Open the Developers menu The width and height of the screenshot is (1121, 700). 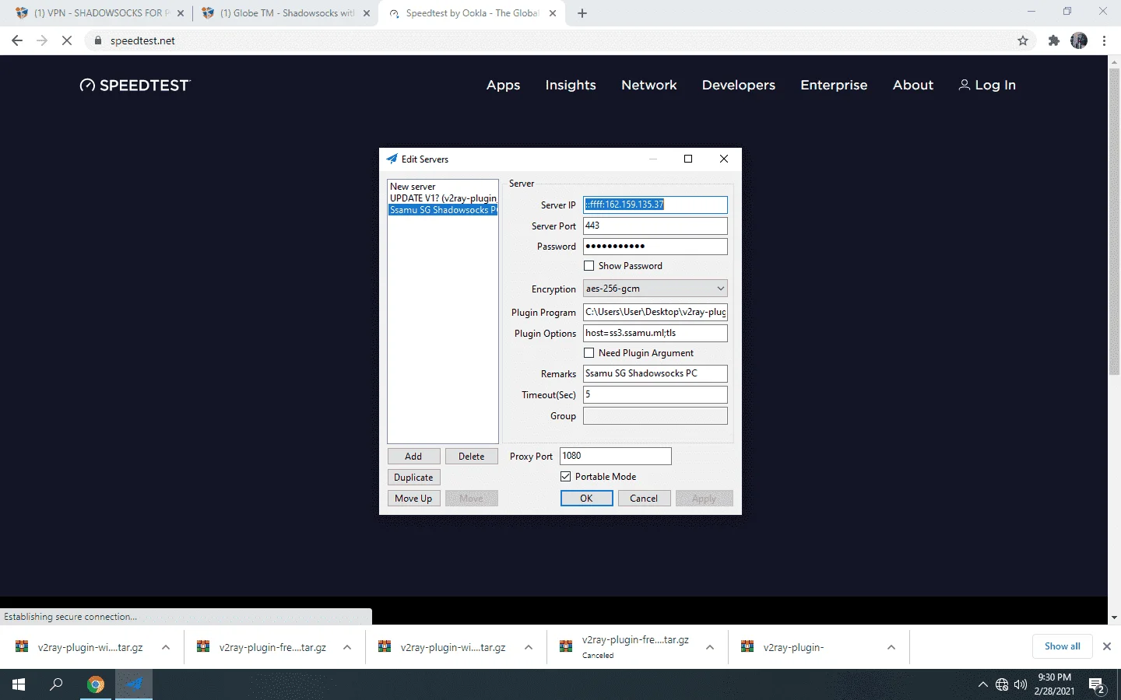coord(739,85)
